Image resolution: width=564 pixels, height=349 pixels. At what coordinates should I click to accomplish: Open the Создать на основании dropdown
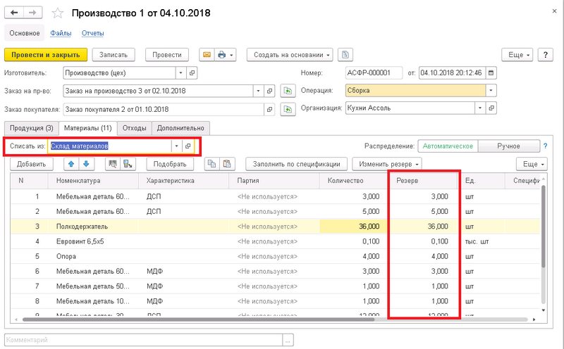pos(289,55)
